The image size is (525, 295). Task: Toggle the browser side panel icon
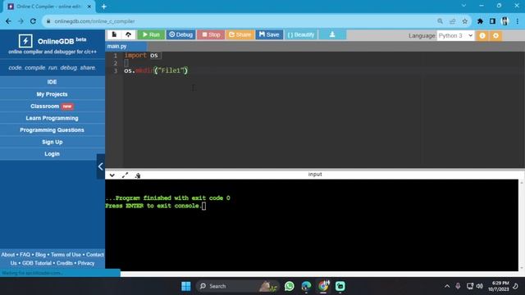tap(492, 21)
